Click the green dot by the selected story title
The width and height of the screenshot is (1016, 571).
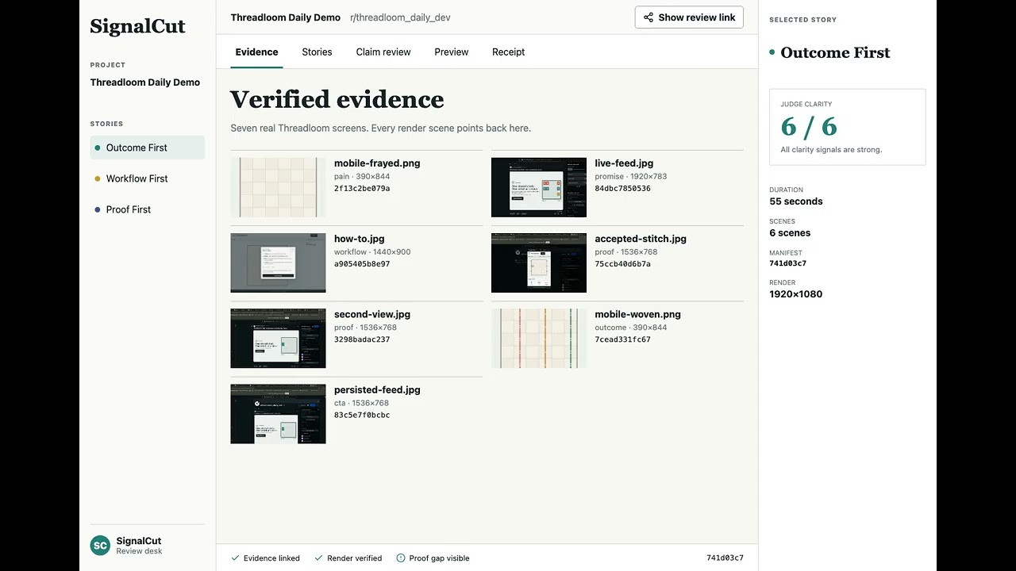click(772, 52)
